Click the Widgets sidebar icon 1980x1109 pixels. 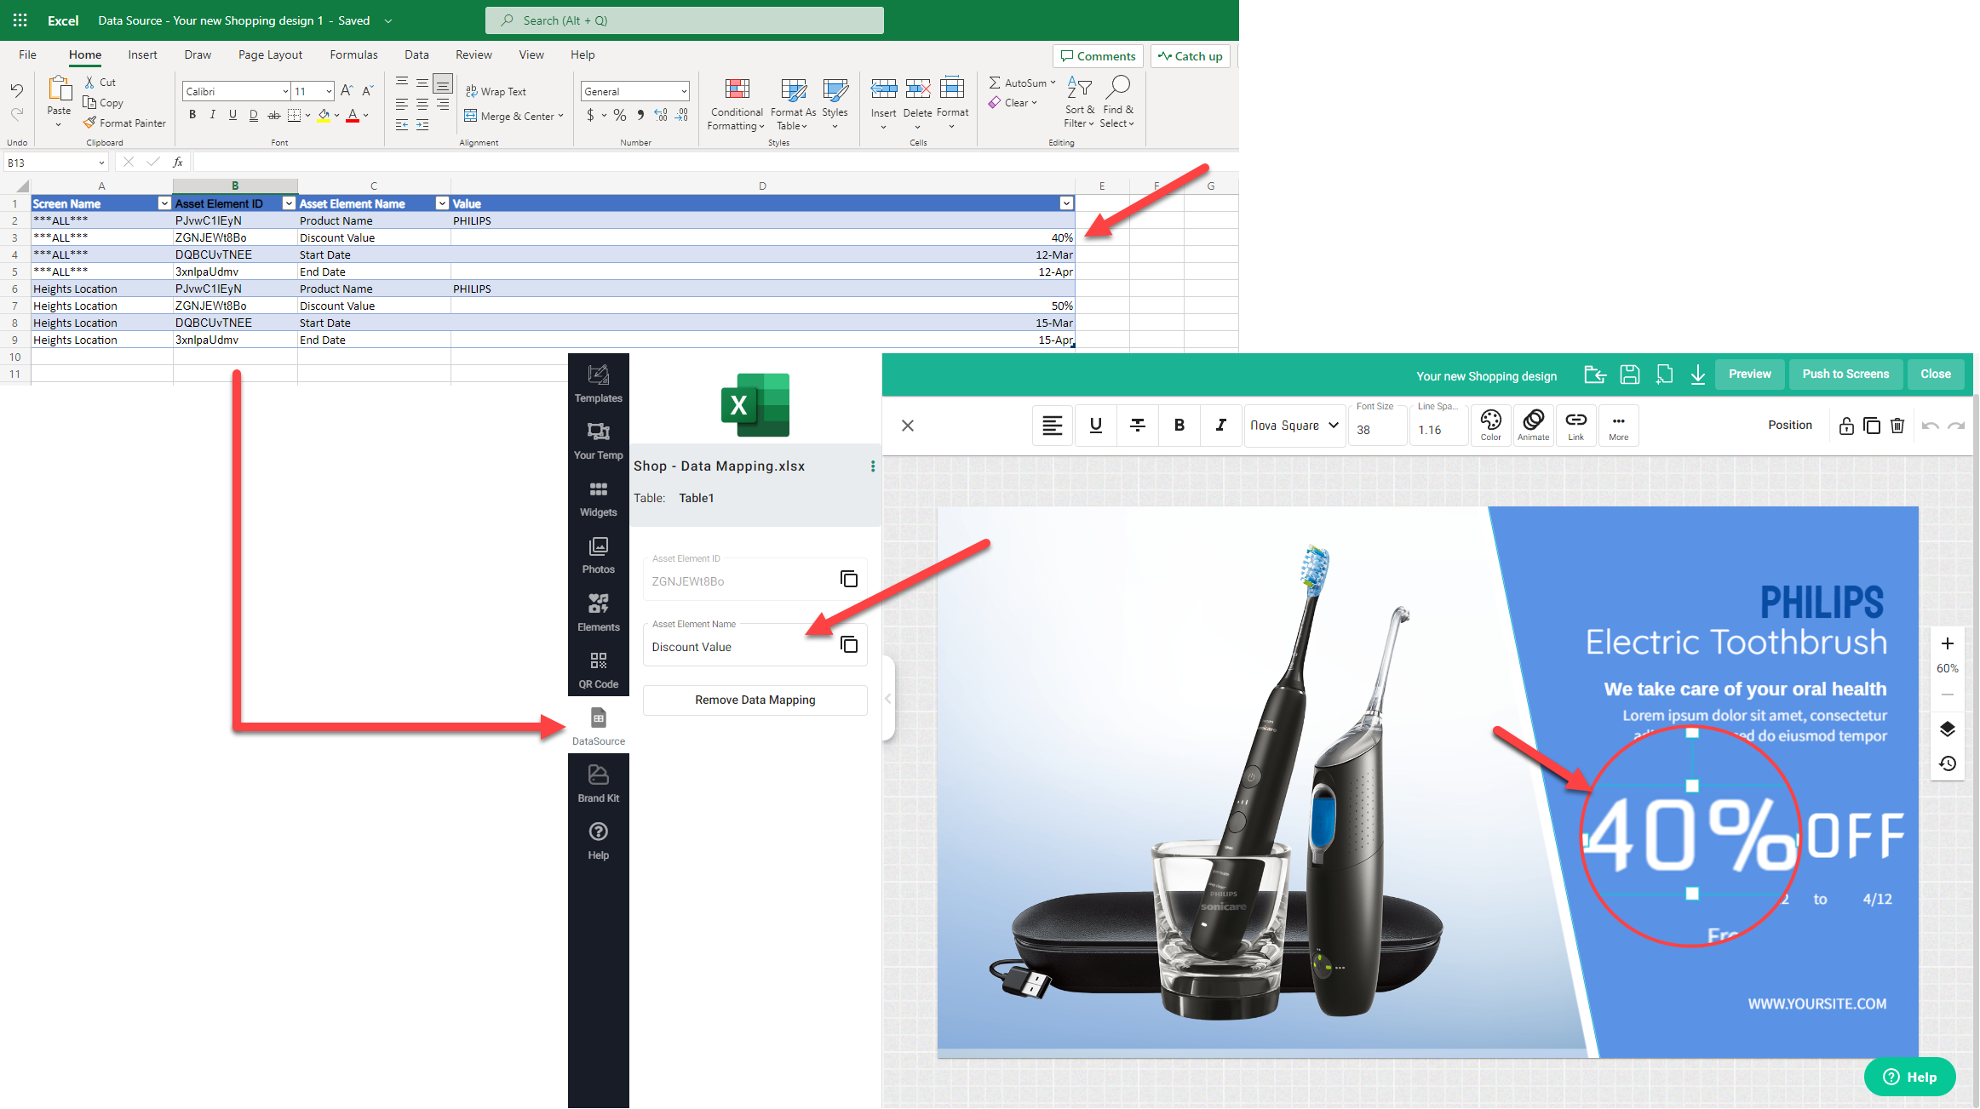point(598,498)
